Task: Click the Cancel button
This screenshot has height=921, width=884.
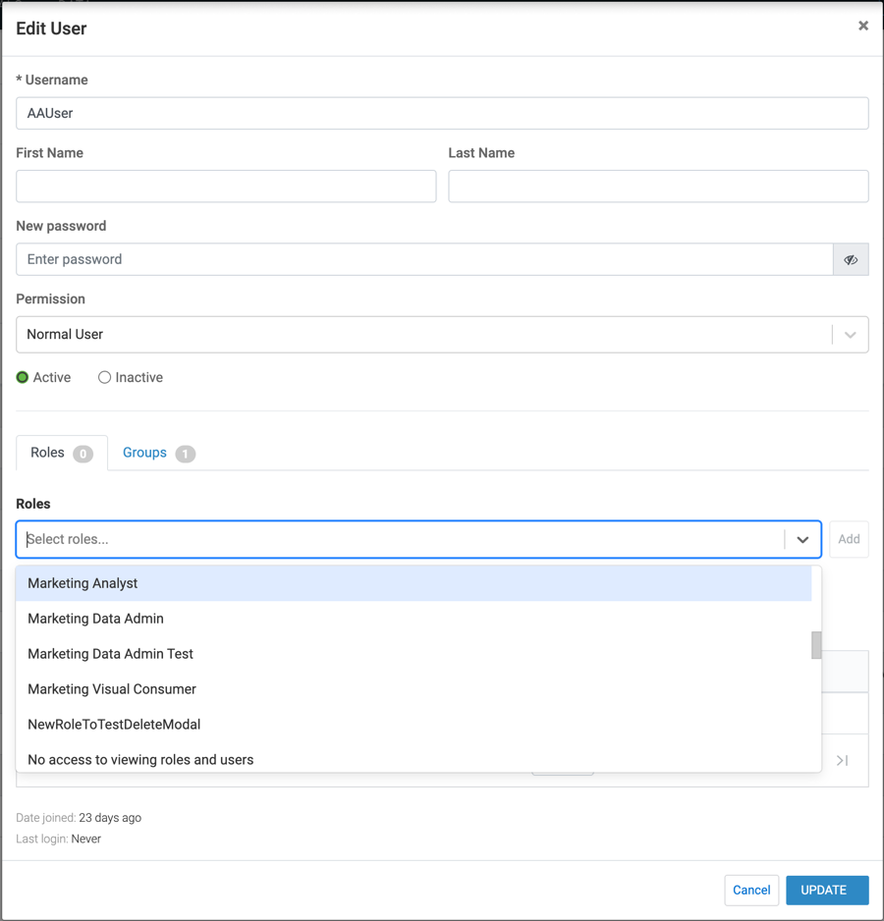Action: pos(751,890)
